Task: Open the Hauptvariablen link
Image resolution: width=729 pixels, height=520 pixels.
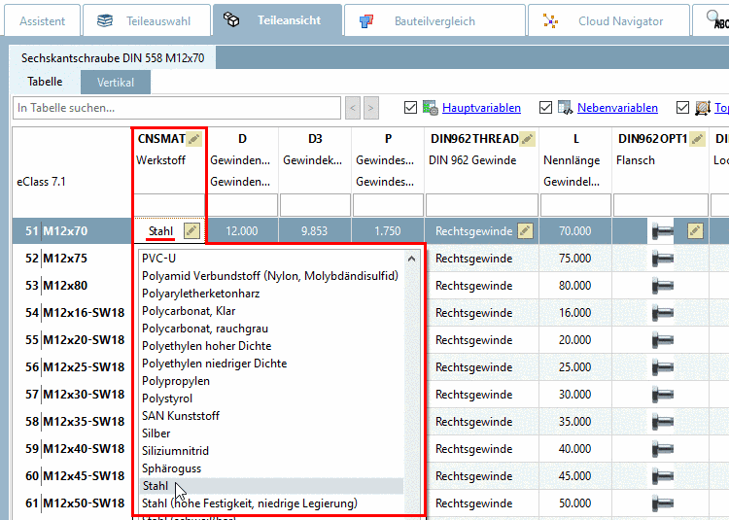Action: 481,108
